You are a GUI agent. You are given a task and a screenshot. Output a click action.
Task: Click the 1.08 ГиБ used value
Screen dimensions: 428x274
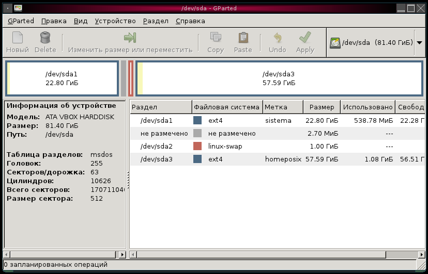pyautogui.click(x=379, y=159)
